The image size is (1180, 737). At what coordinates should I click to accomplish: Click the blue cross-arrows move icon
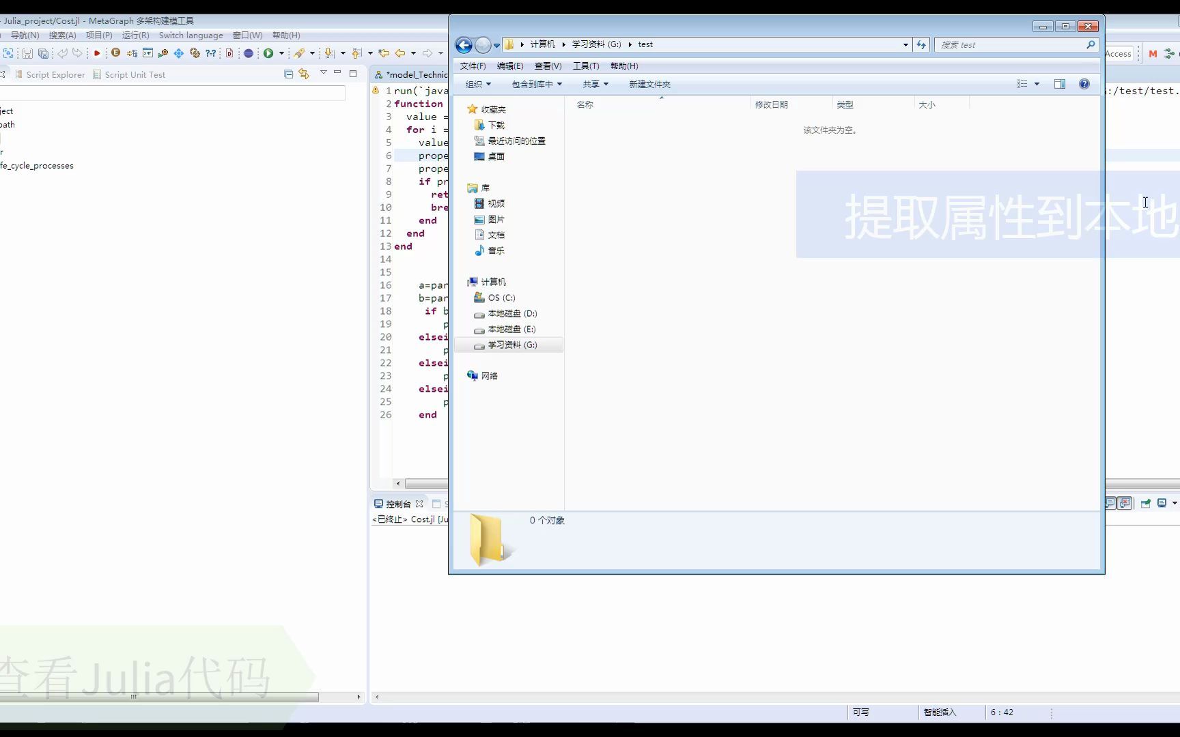coord(179,53)
